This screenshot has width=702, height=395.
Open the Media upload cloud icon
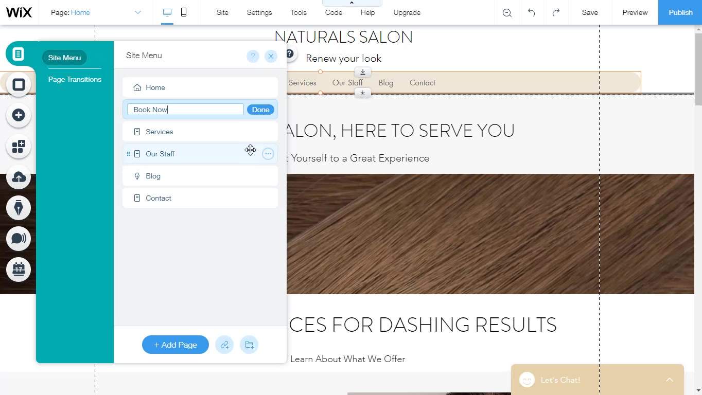point(19,177)
